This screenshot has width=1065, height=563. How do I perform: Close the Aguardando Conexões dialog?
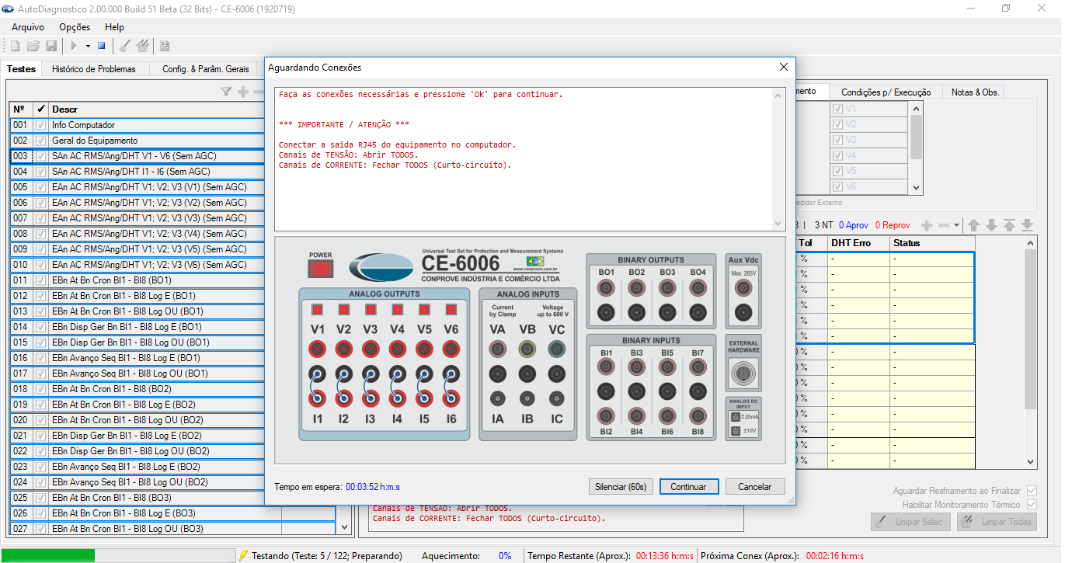coord(784,68)
